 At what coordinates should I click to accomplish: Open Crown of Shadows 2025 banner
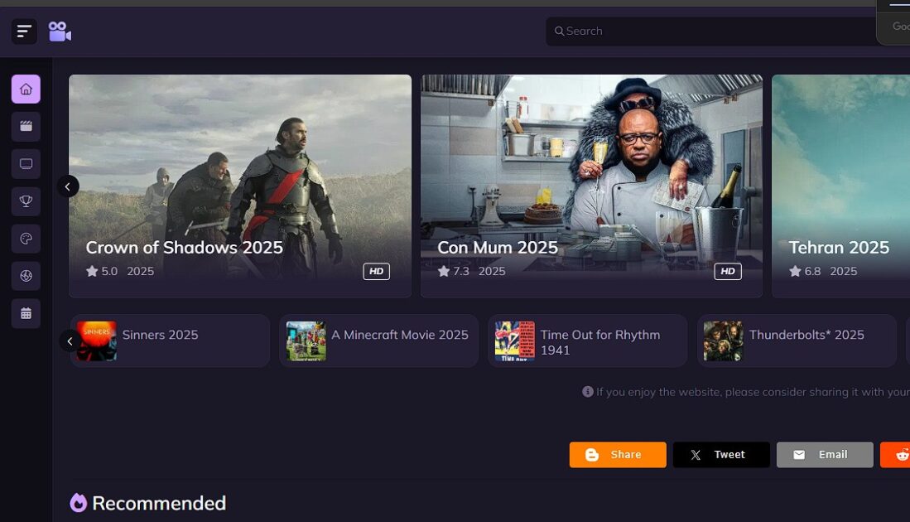[240, 186]
